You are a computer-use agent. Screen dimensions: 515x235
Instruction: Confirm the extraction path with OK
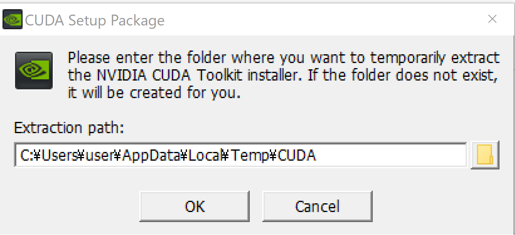pyautogui.click(x=195, y=206)
